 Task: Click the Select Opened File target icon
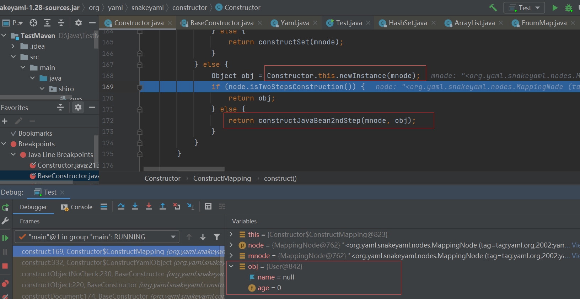33,23
